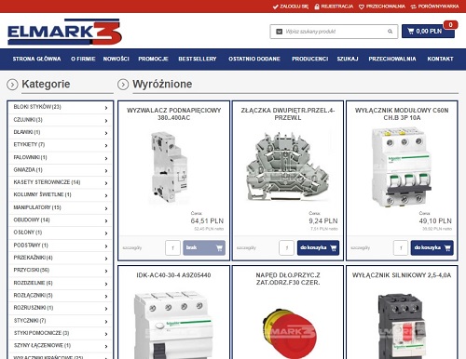The height and width of the screenshot is (359, 466).
Task: Expand the Kasety sterownicze category arrow
Action: click(x=106, y=183)
